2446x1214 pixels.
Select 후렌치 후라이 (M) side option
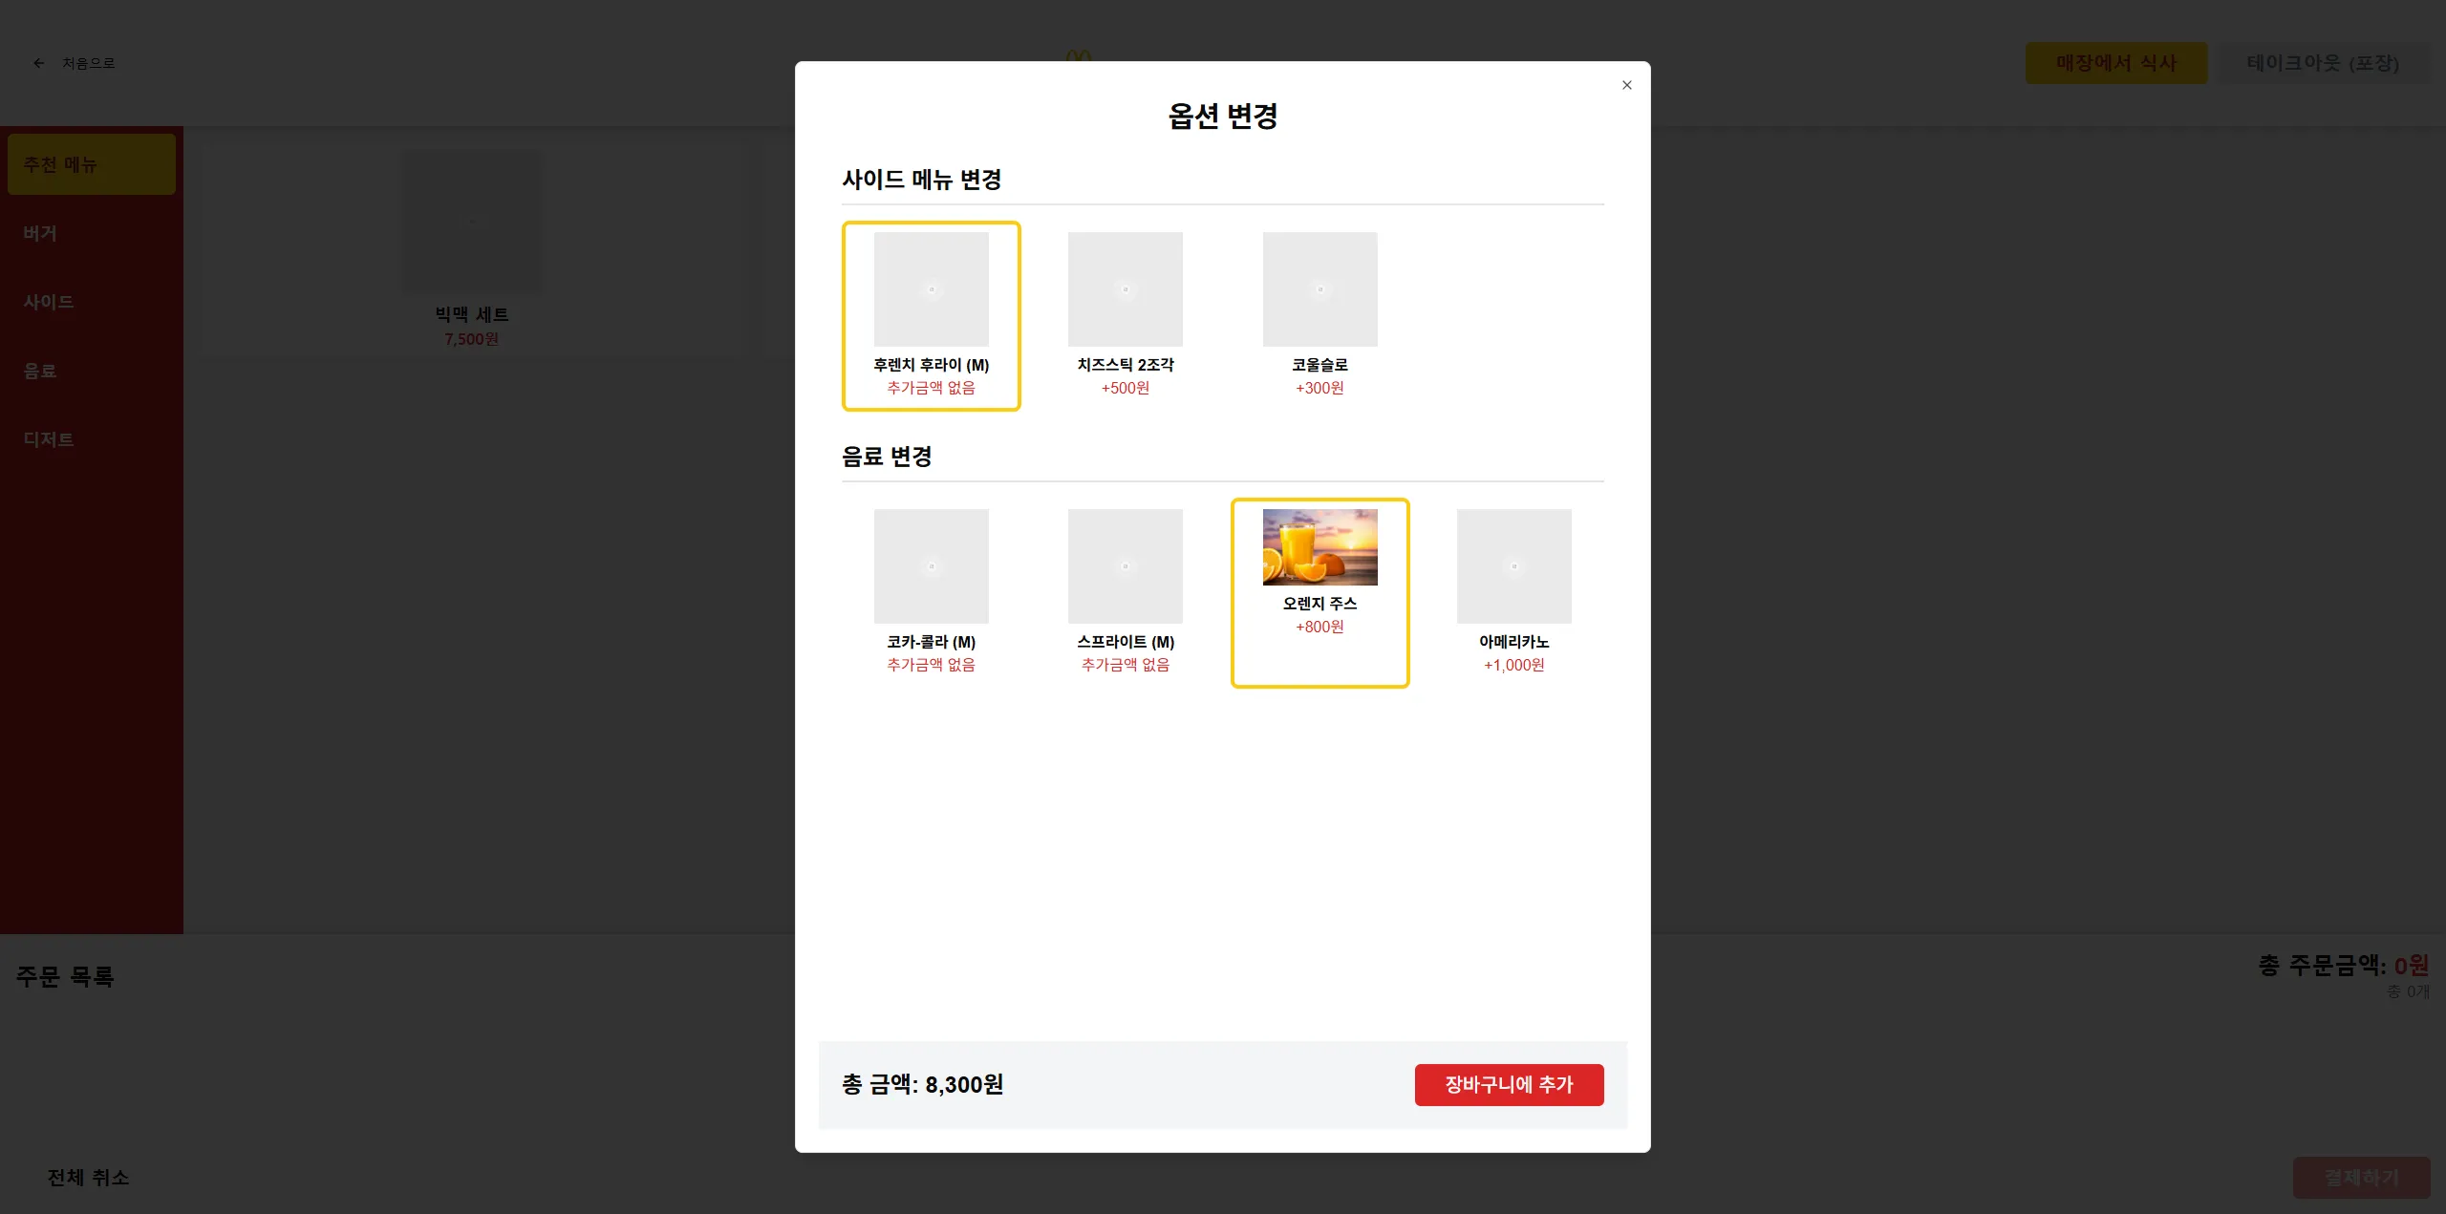point(931,316)
